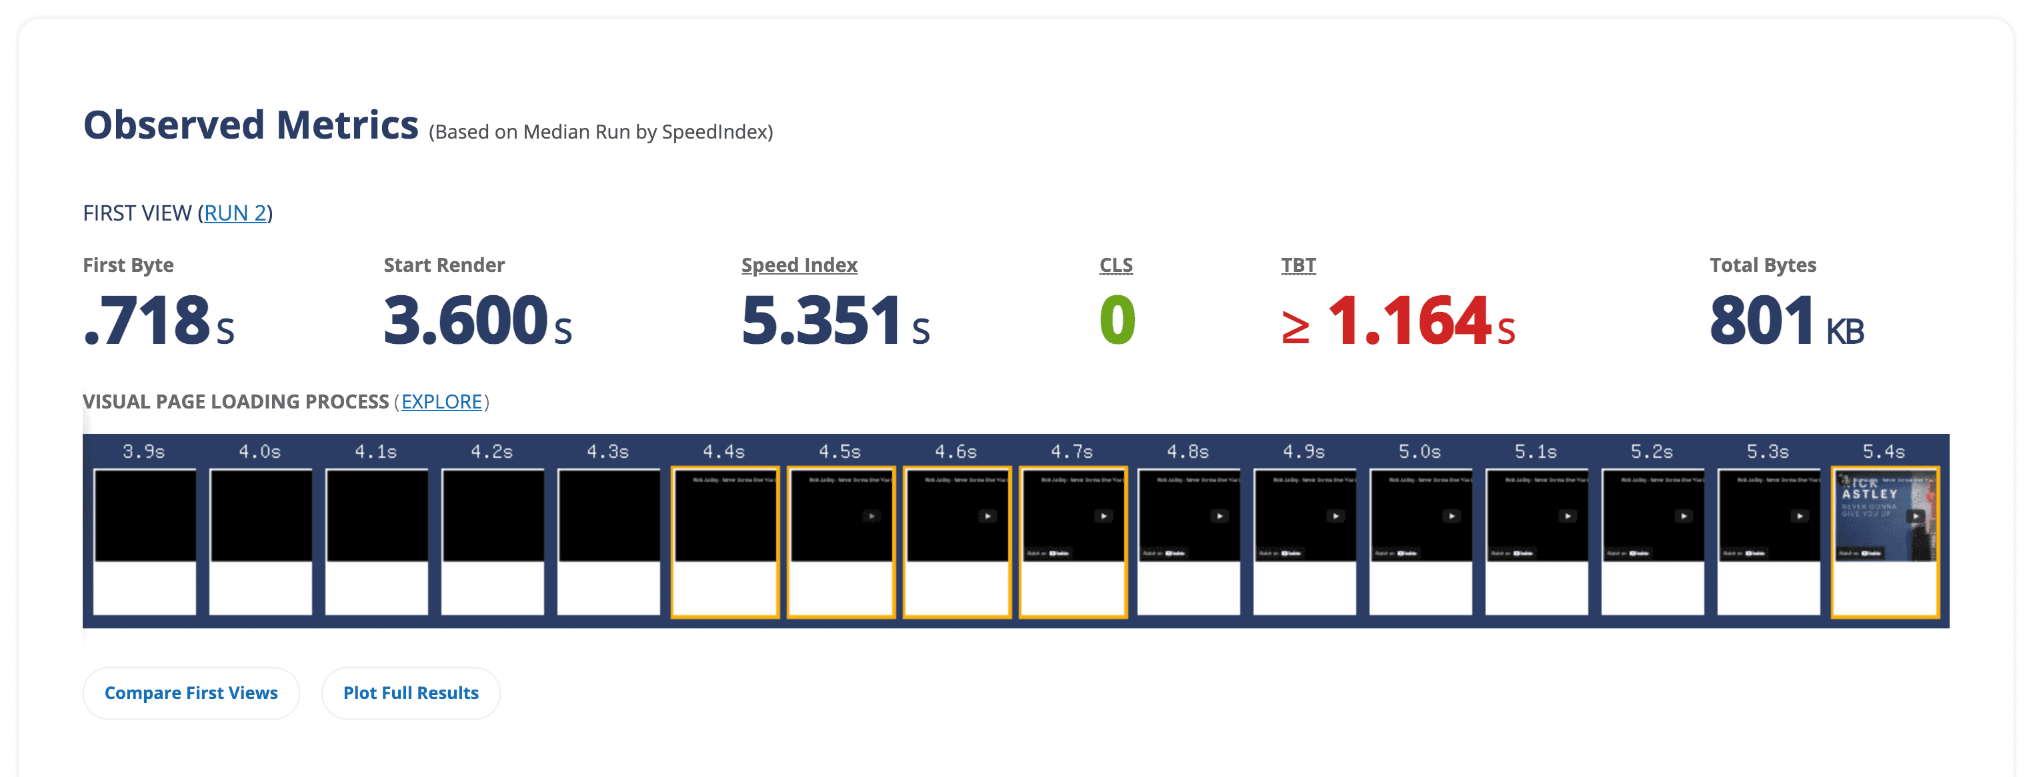Select the 4.8s filmstrip frame

click(x=1189, y=542)
